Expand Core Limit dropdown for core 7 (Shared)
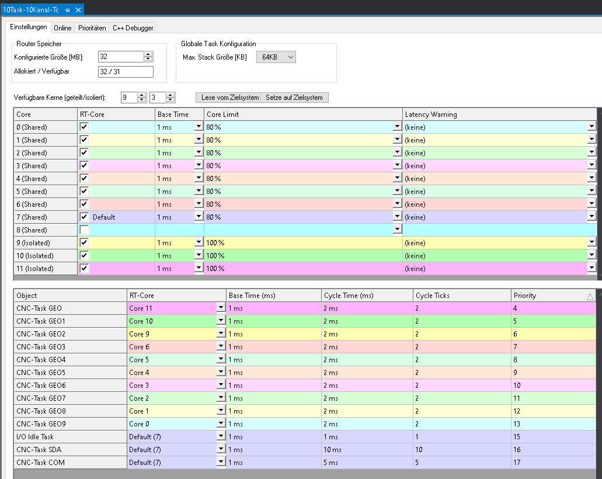Image resolution: width=602 pixels, height=479 pixels. 397,217
